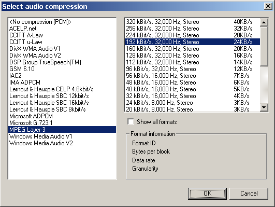Choose 224 kBit/s, 32,000 Hz, Stereo format
This screenshot has width=275, height=207.
pos(192,35)
